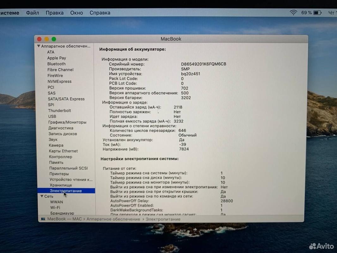
Task: Click the green zoom window button
Action: tap(54, 39)
